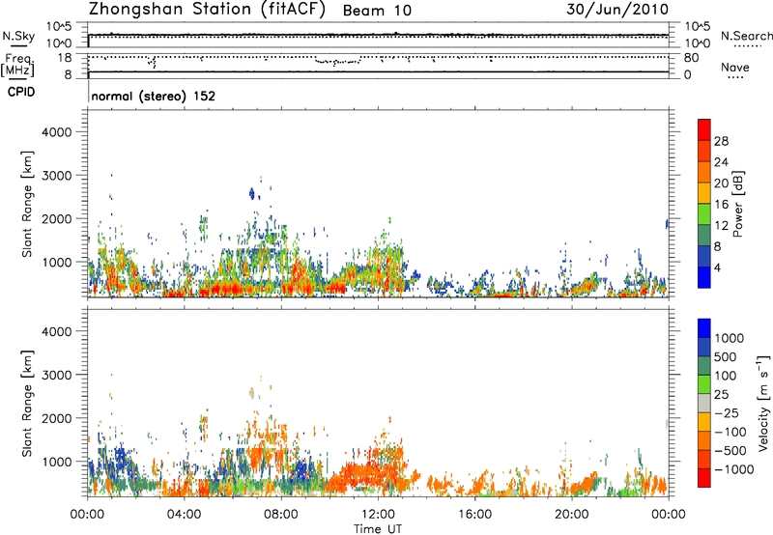The height and width of the screenshot is (535, 773).
Task: Click the '-1000' tick on velocity colorbar
Action: tap(733, 469)
